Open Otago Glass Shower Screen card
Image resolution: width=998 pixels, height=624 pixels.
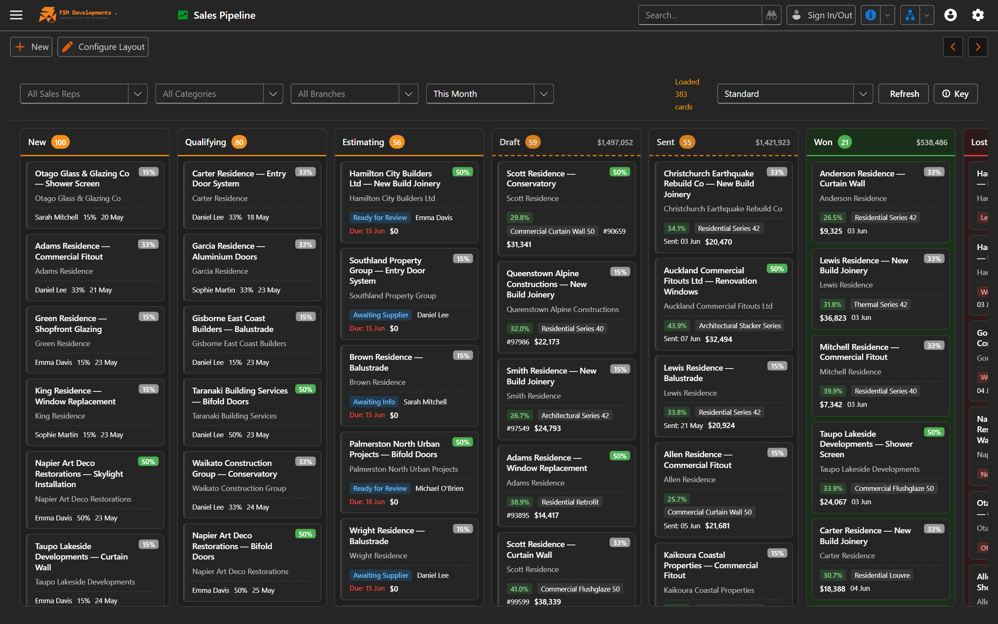pos(95,195)
